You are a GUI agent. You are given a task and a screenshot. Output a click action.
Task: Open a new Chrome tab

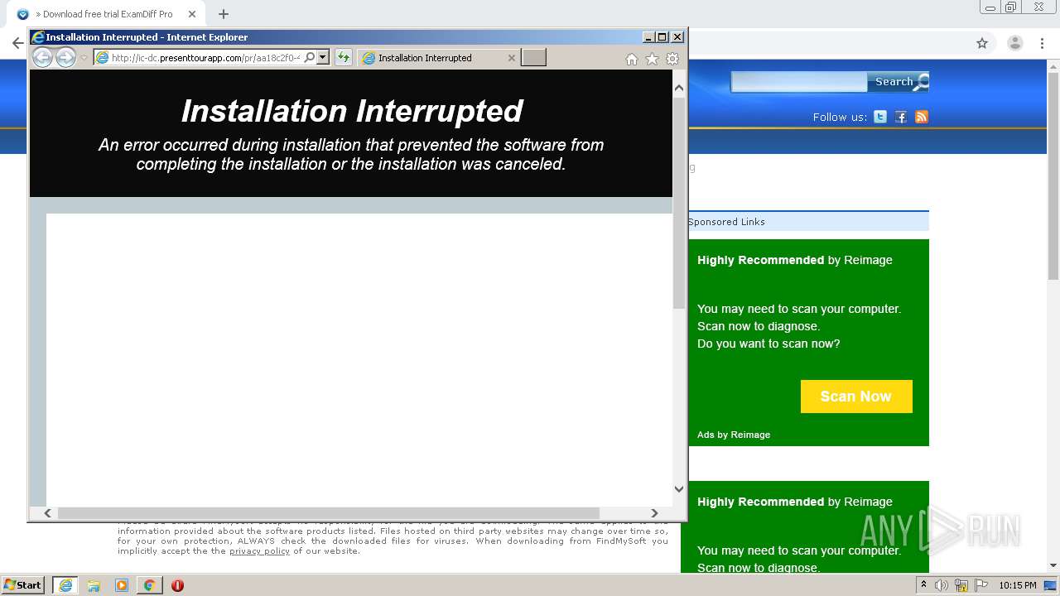coord(224,14)
